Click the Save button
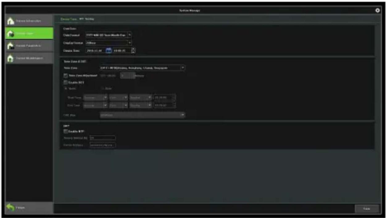386x218 pixels. (367, 209)
